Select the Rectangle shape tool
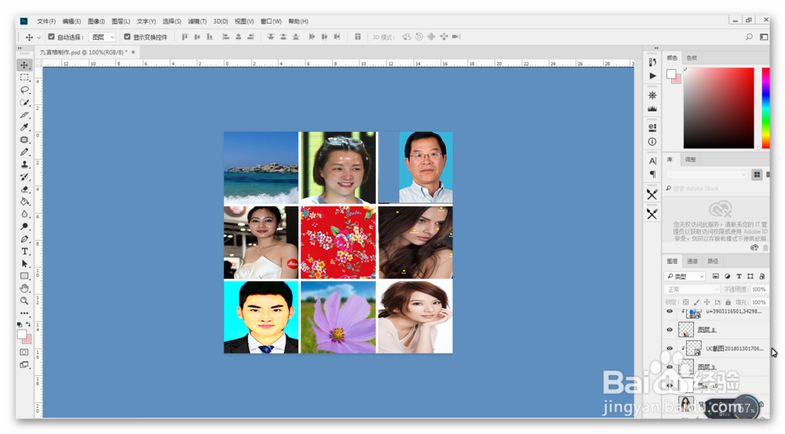Screen dimensions: 785x434 [24, 276]
